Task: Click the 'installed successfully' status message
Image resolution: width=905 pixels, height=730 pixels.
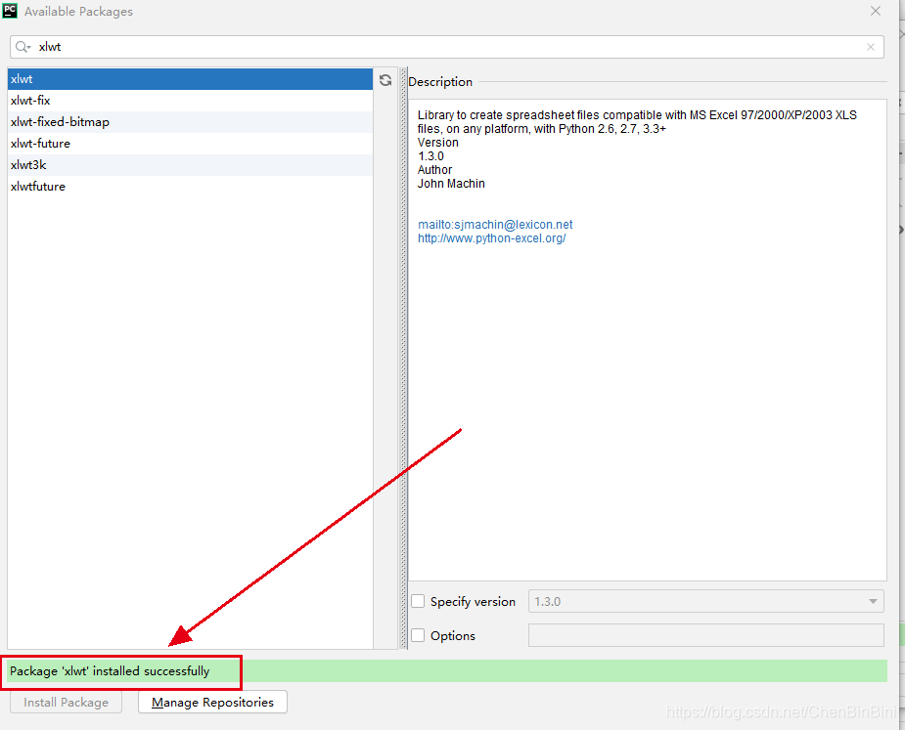Action: click(x=110, y=671)
